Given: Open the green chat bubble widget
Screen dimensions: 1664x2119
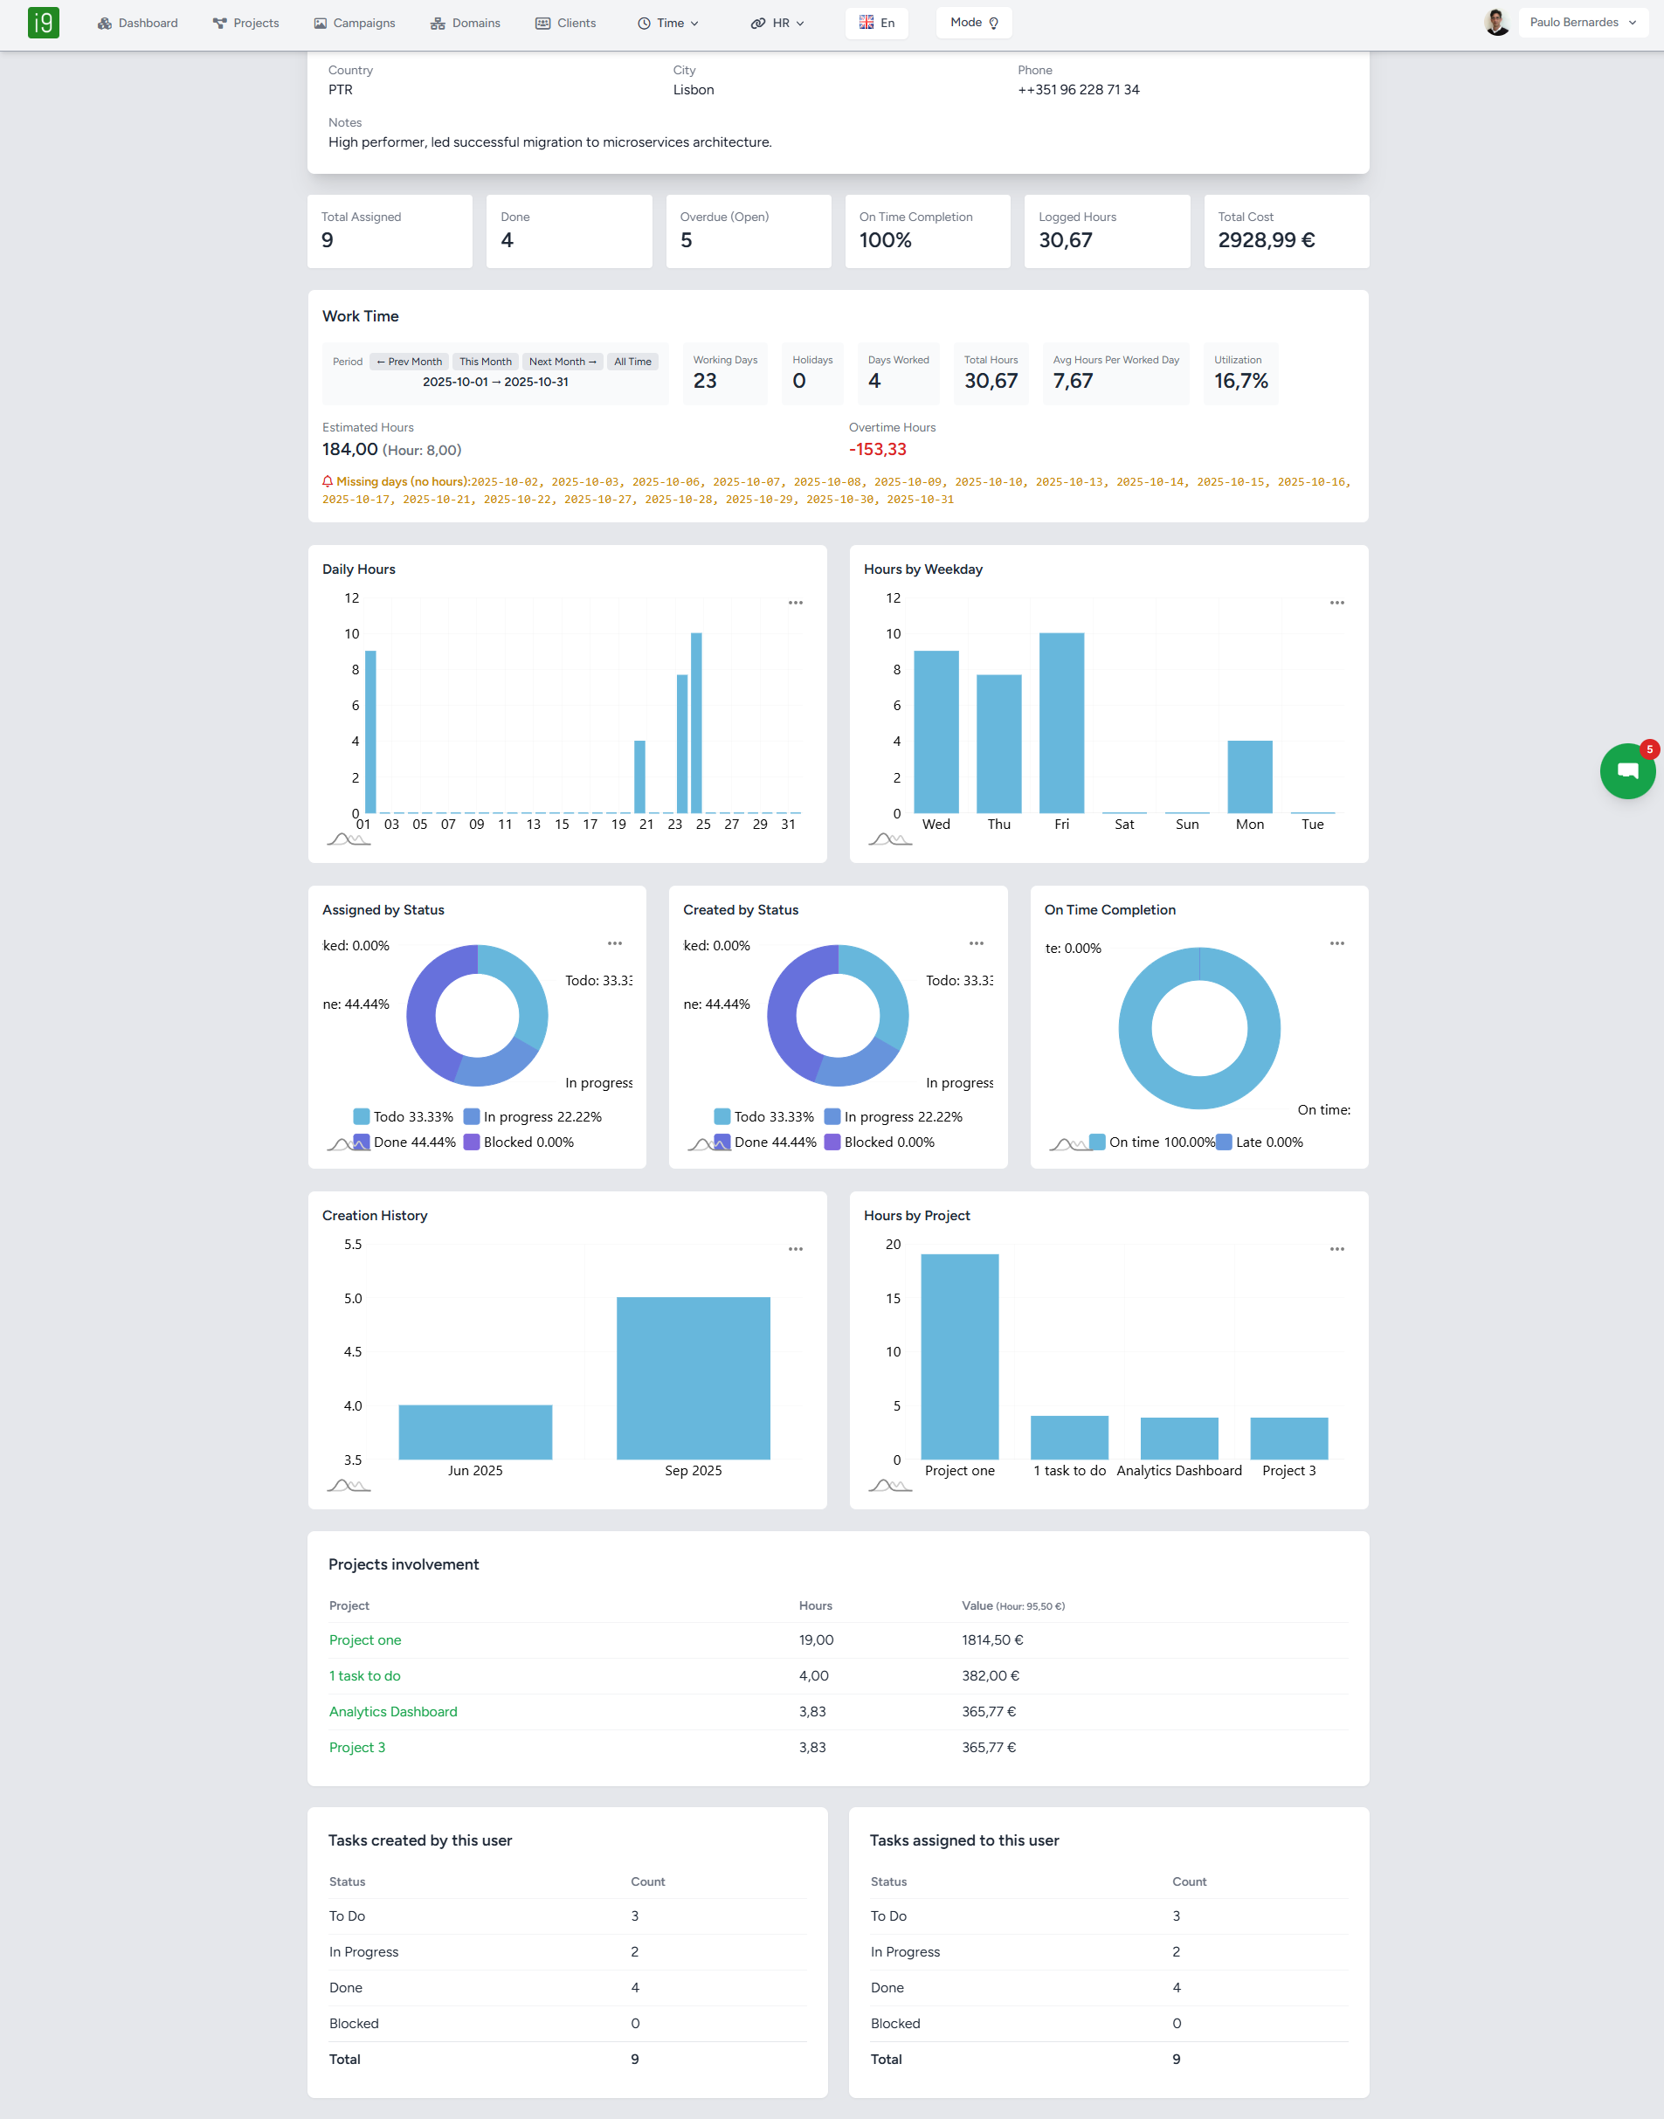Looking at the screenshot, I should pyautogui.click(x=1626, y=771).
